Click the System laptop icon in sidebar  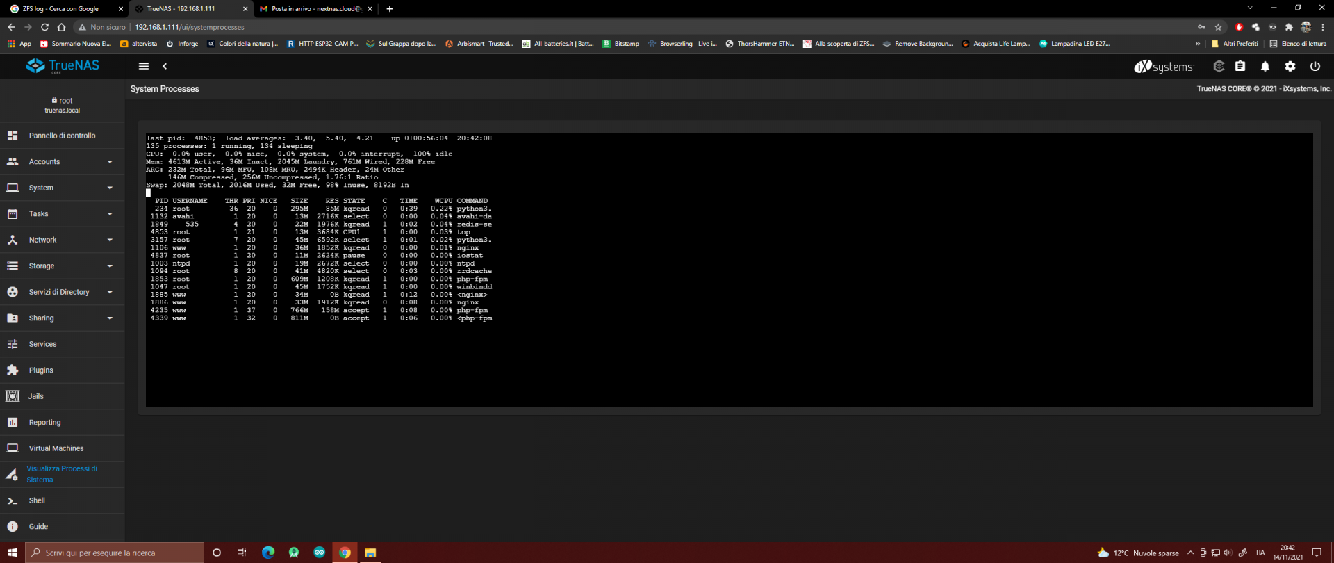(13, 188)
